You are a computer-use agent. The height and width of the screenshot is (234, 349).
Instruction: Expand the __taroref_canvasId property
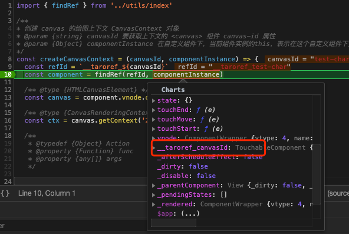click(x=154, y=148)
